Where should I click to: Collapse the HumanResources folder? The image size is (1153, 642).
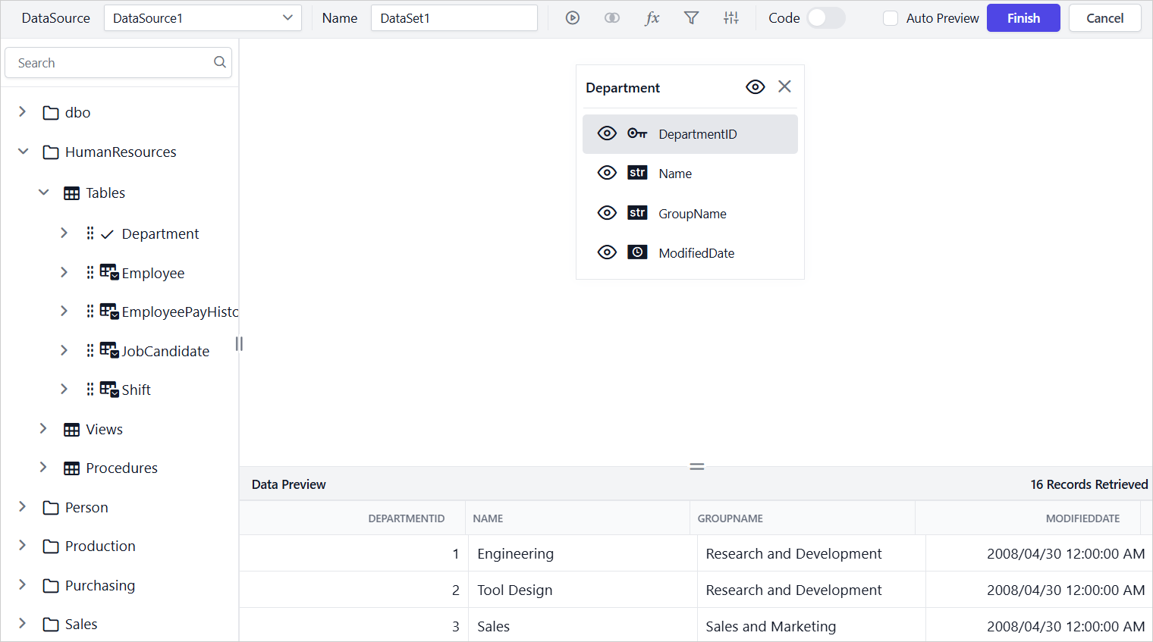pyautogui.click(x=23, y=152)
